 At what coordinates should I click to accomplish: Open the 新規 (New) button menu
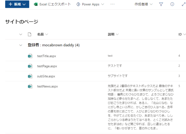pos(17,4)
